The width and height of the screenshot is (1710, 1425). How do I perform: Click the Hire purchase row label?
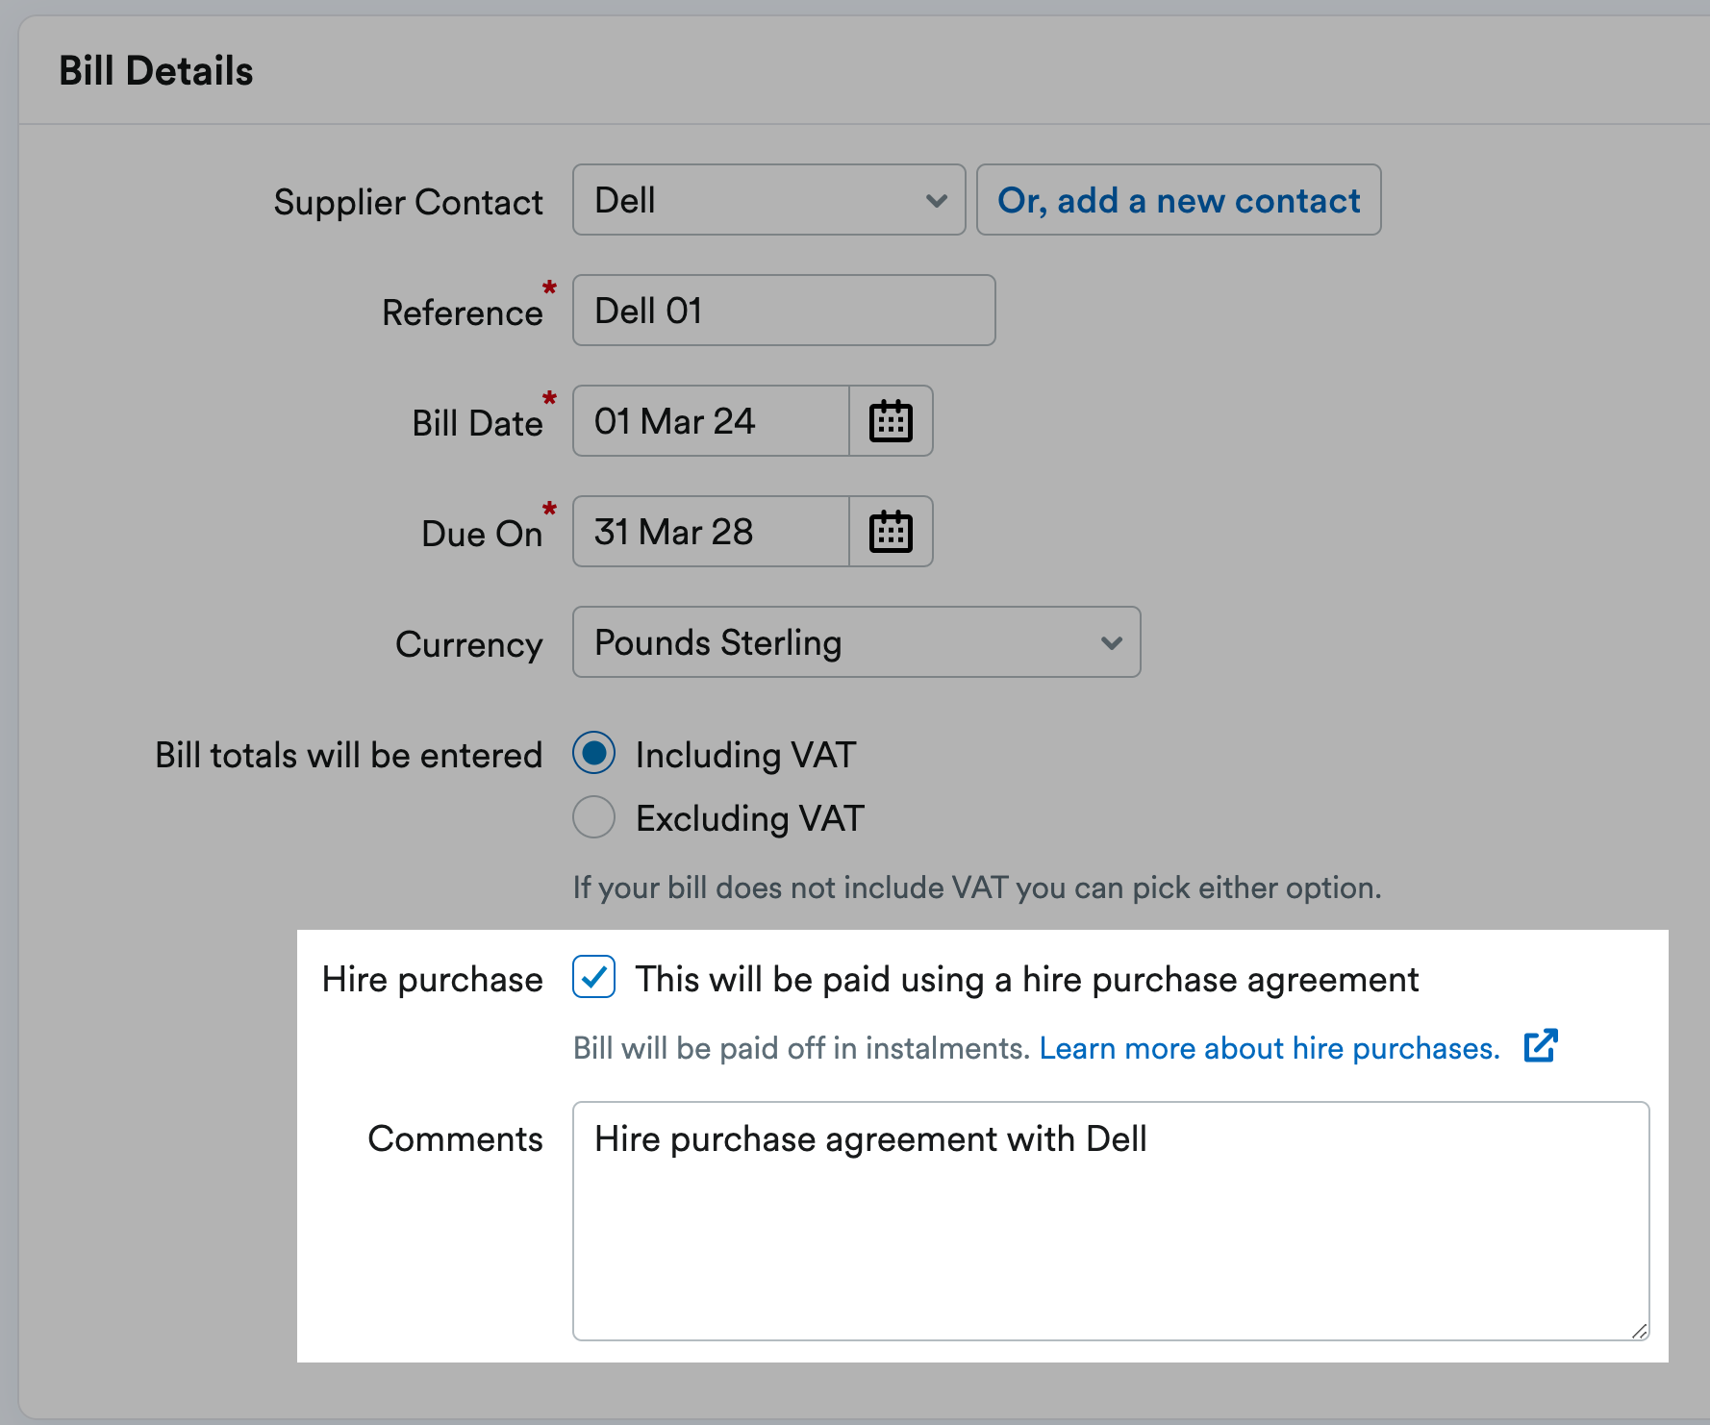click(x=432, y=979)
